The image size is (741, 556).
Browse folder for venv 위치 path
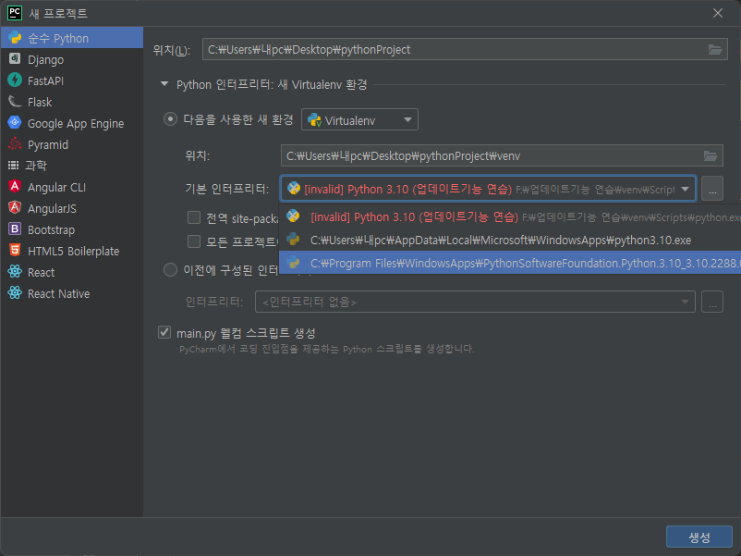tap(711, 155)
